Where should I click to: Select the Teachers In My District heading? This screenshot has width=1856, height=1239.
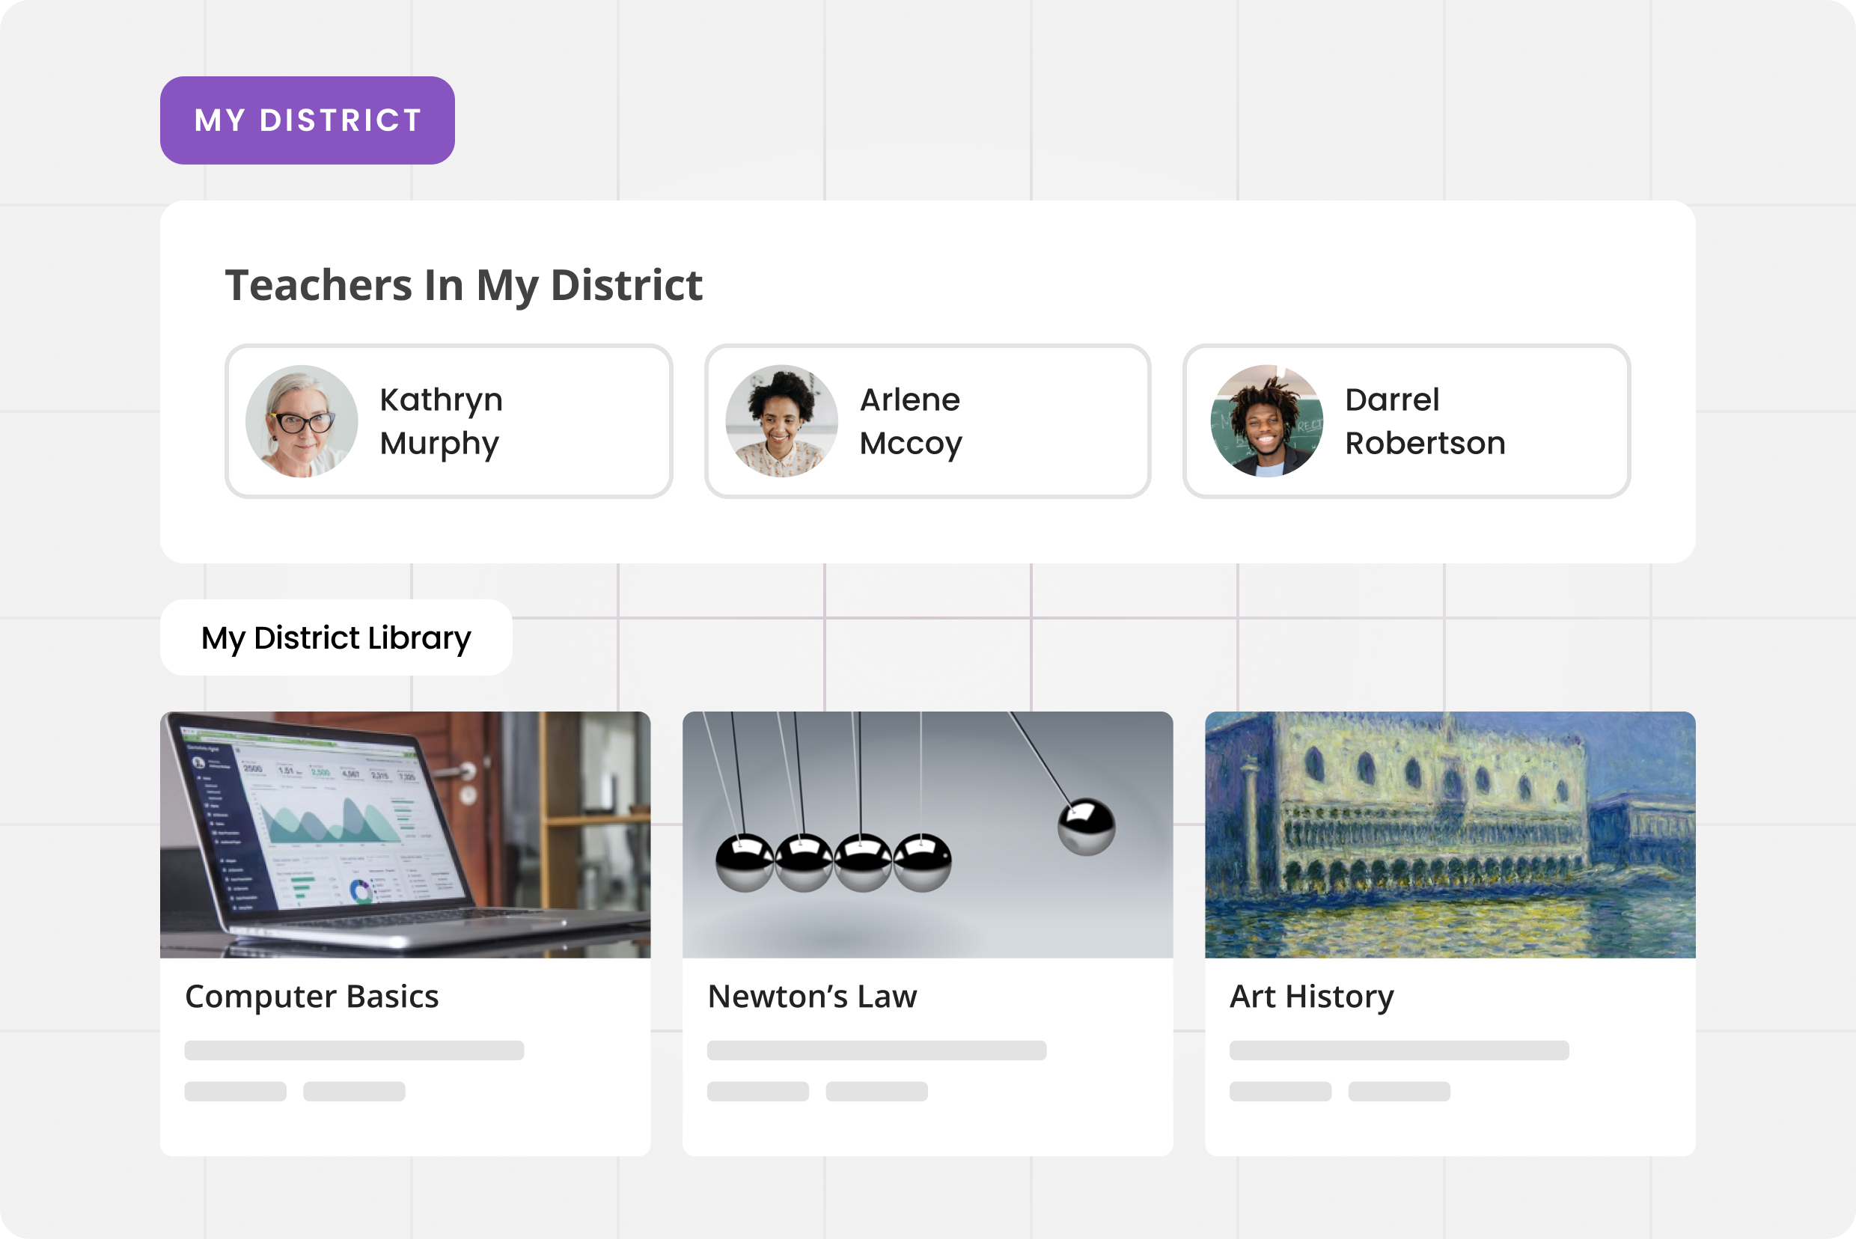(x=463, y=284)
